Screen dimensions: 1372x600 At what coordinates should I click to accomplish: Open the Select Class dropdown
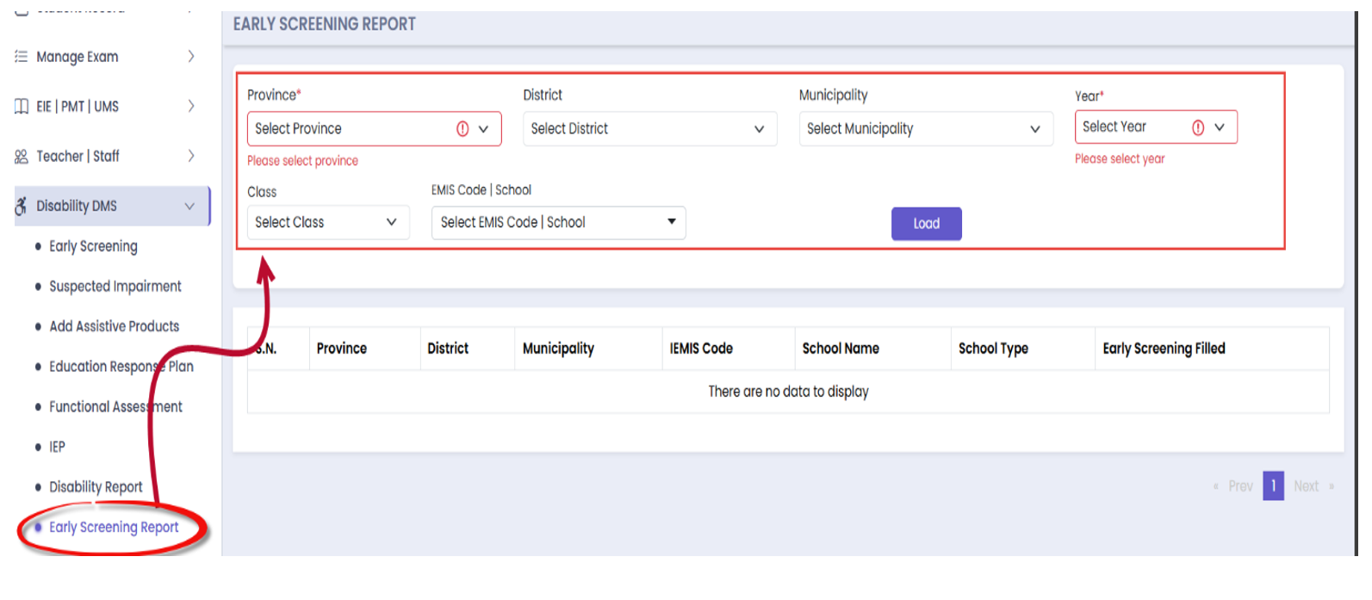click(x=328, y=222)
